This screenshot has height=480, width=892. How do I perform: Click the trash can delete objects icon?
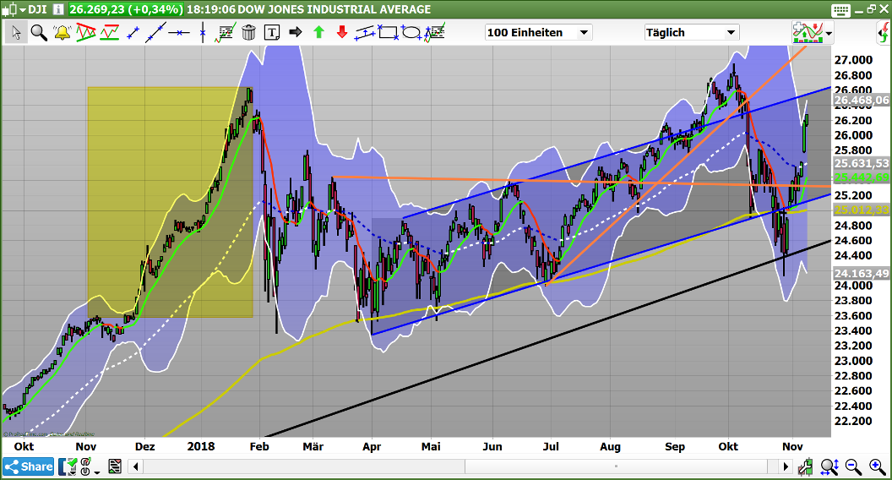point(248,32)
